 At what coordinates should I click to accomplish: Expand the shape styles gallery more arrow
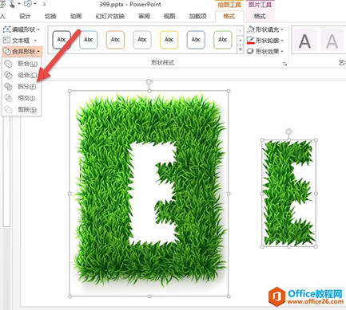tap(241, 49)
